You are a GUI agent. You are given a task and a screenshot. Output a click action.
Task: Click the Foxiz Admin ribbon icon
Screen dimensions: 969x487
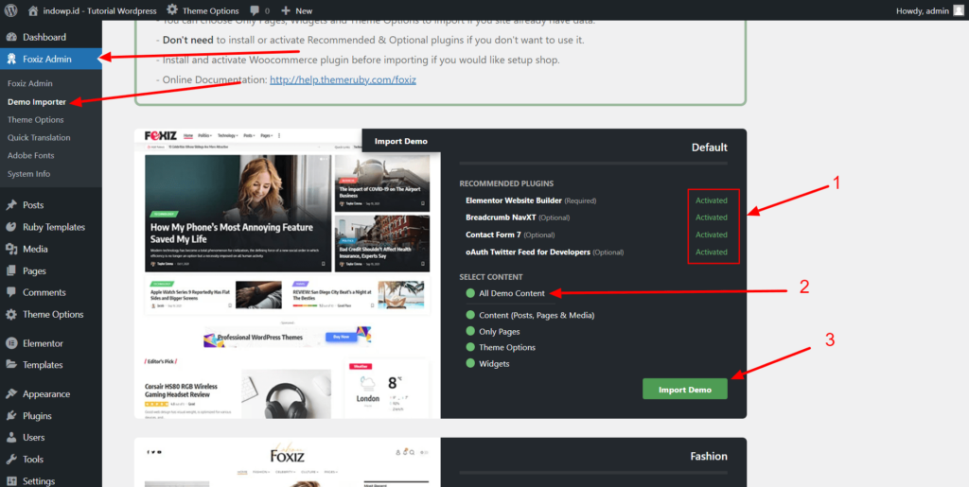click(11, 60)
